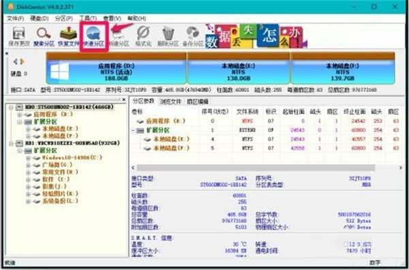Select local disk (F:) in left tree
The height and width of the screenshot is (270, 409).
(x=60, y=136)
